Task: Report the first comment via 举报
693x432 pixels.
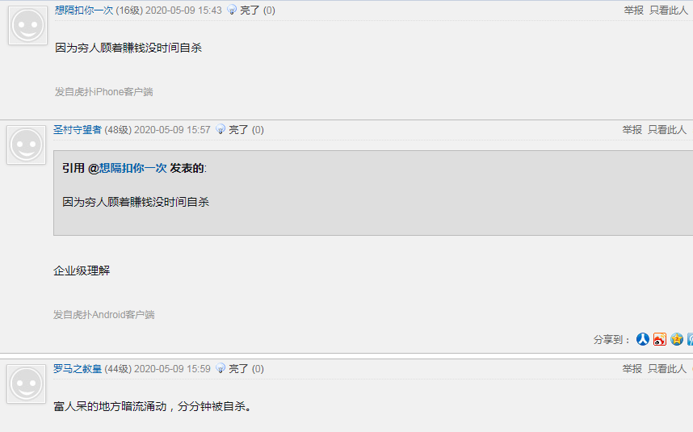Action: point(634,10)
